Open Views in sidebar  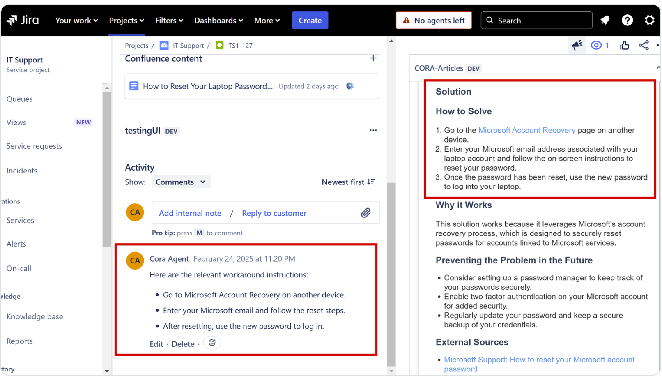16,122
